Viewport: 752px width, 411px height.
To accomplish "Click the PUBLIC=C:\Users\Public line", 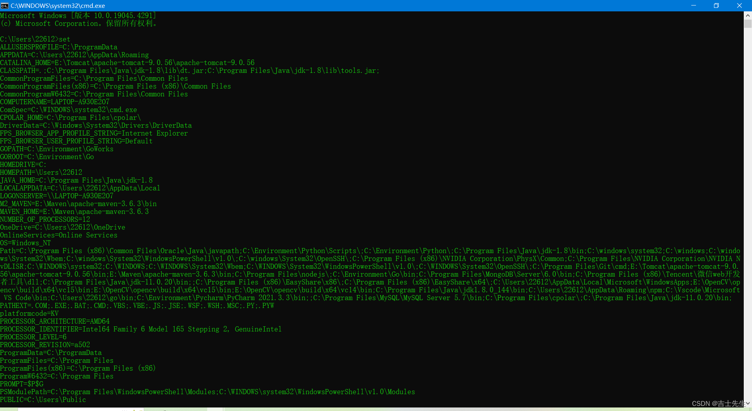I will click(43, 400).
